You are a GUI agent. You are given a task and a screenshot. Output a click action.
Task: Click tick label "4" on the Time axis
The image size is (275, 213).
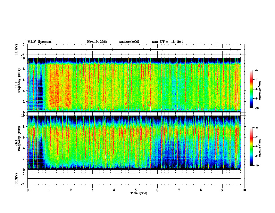pos(114,190)
